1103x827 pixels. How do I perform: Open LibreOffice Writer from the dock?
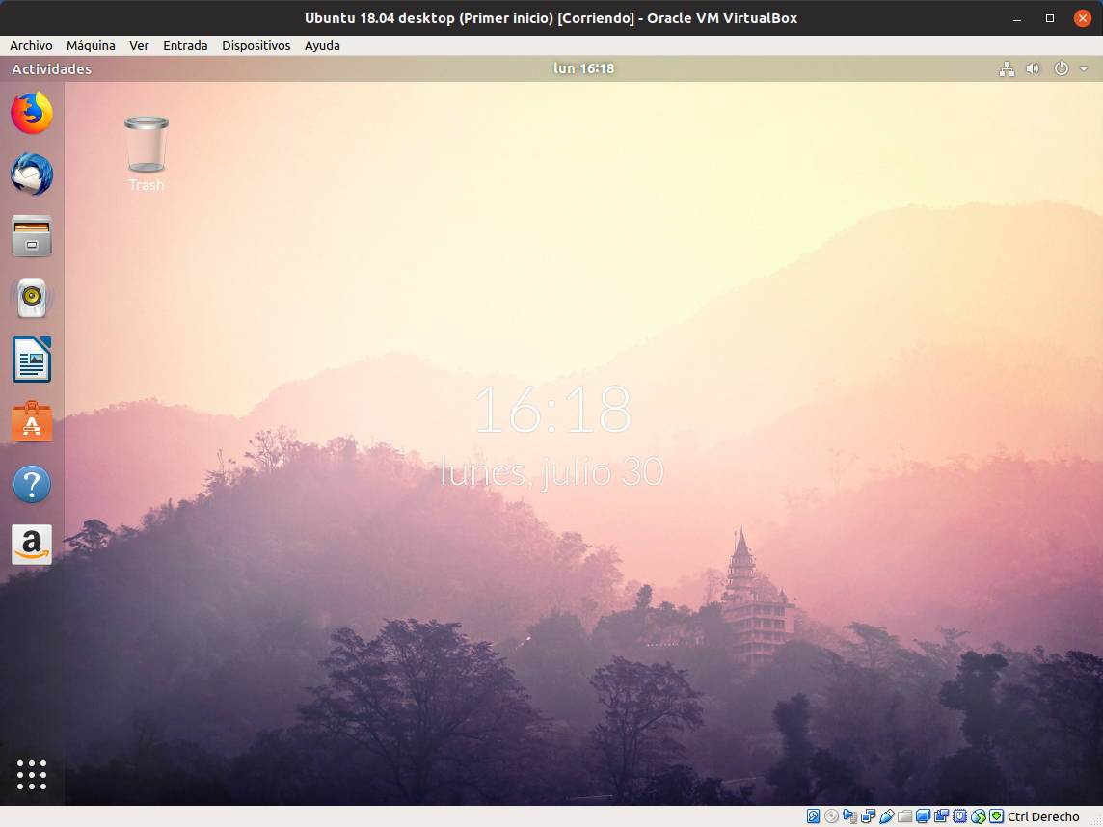point(32,360)
